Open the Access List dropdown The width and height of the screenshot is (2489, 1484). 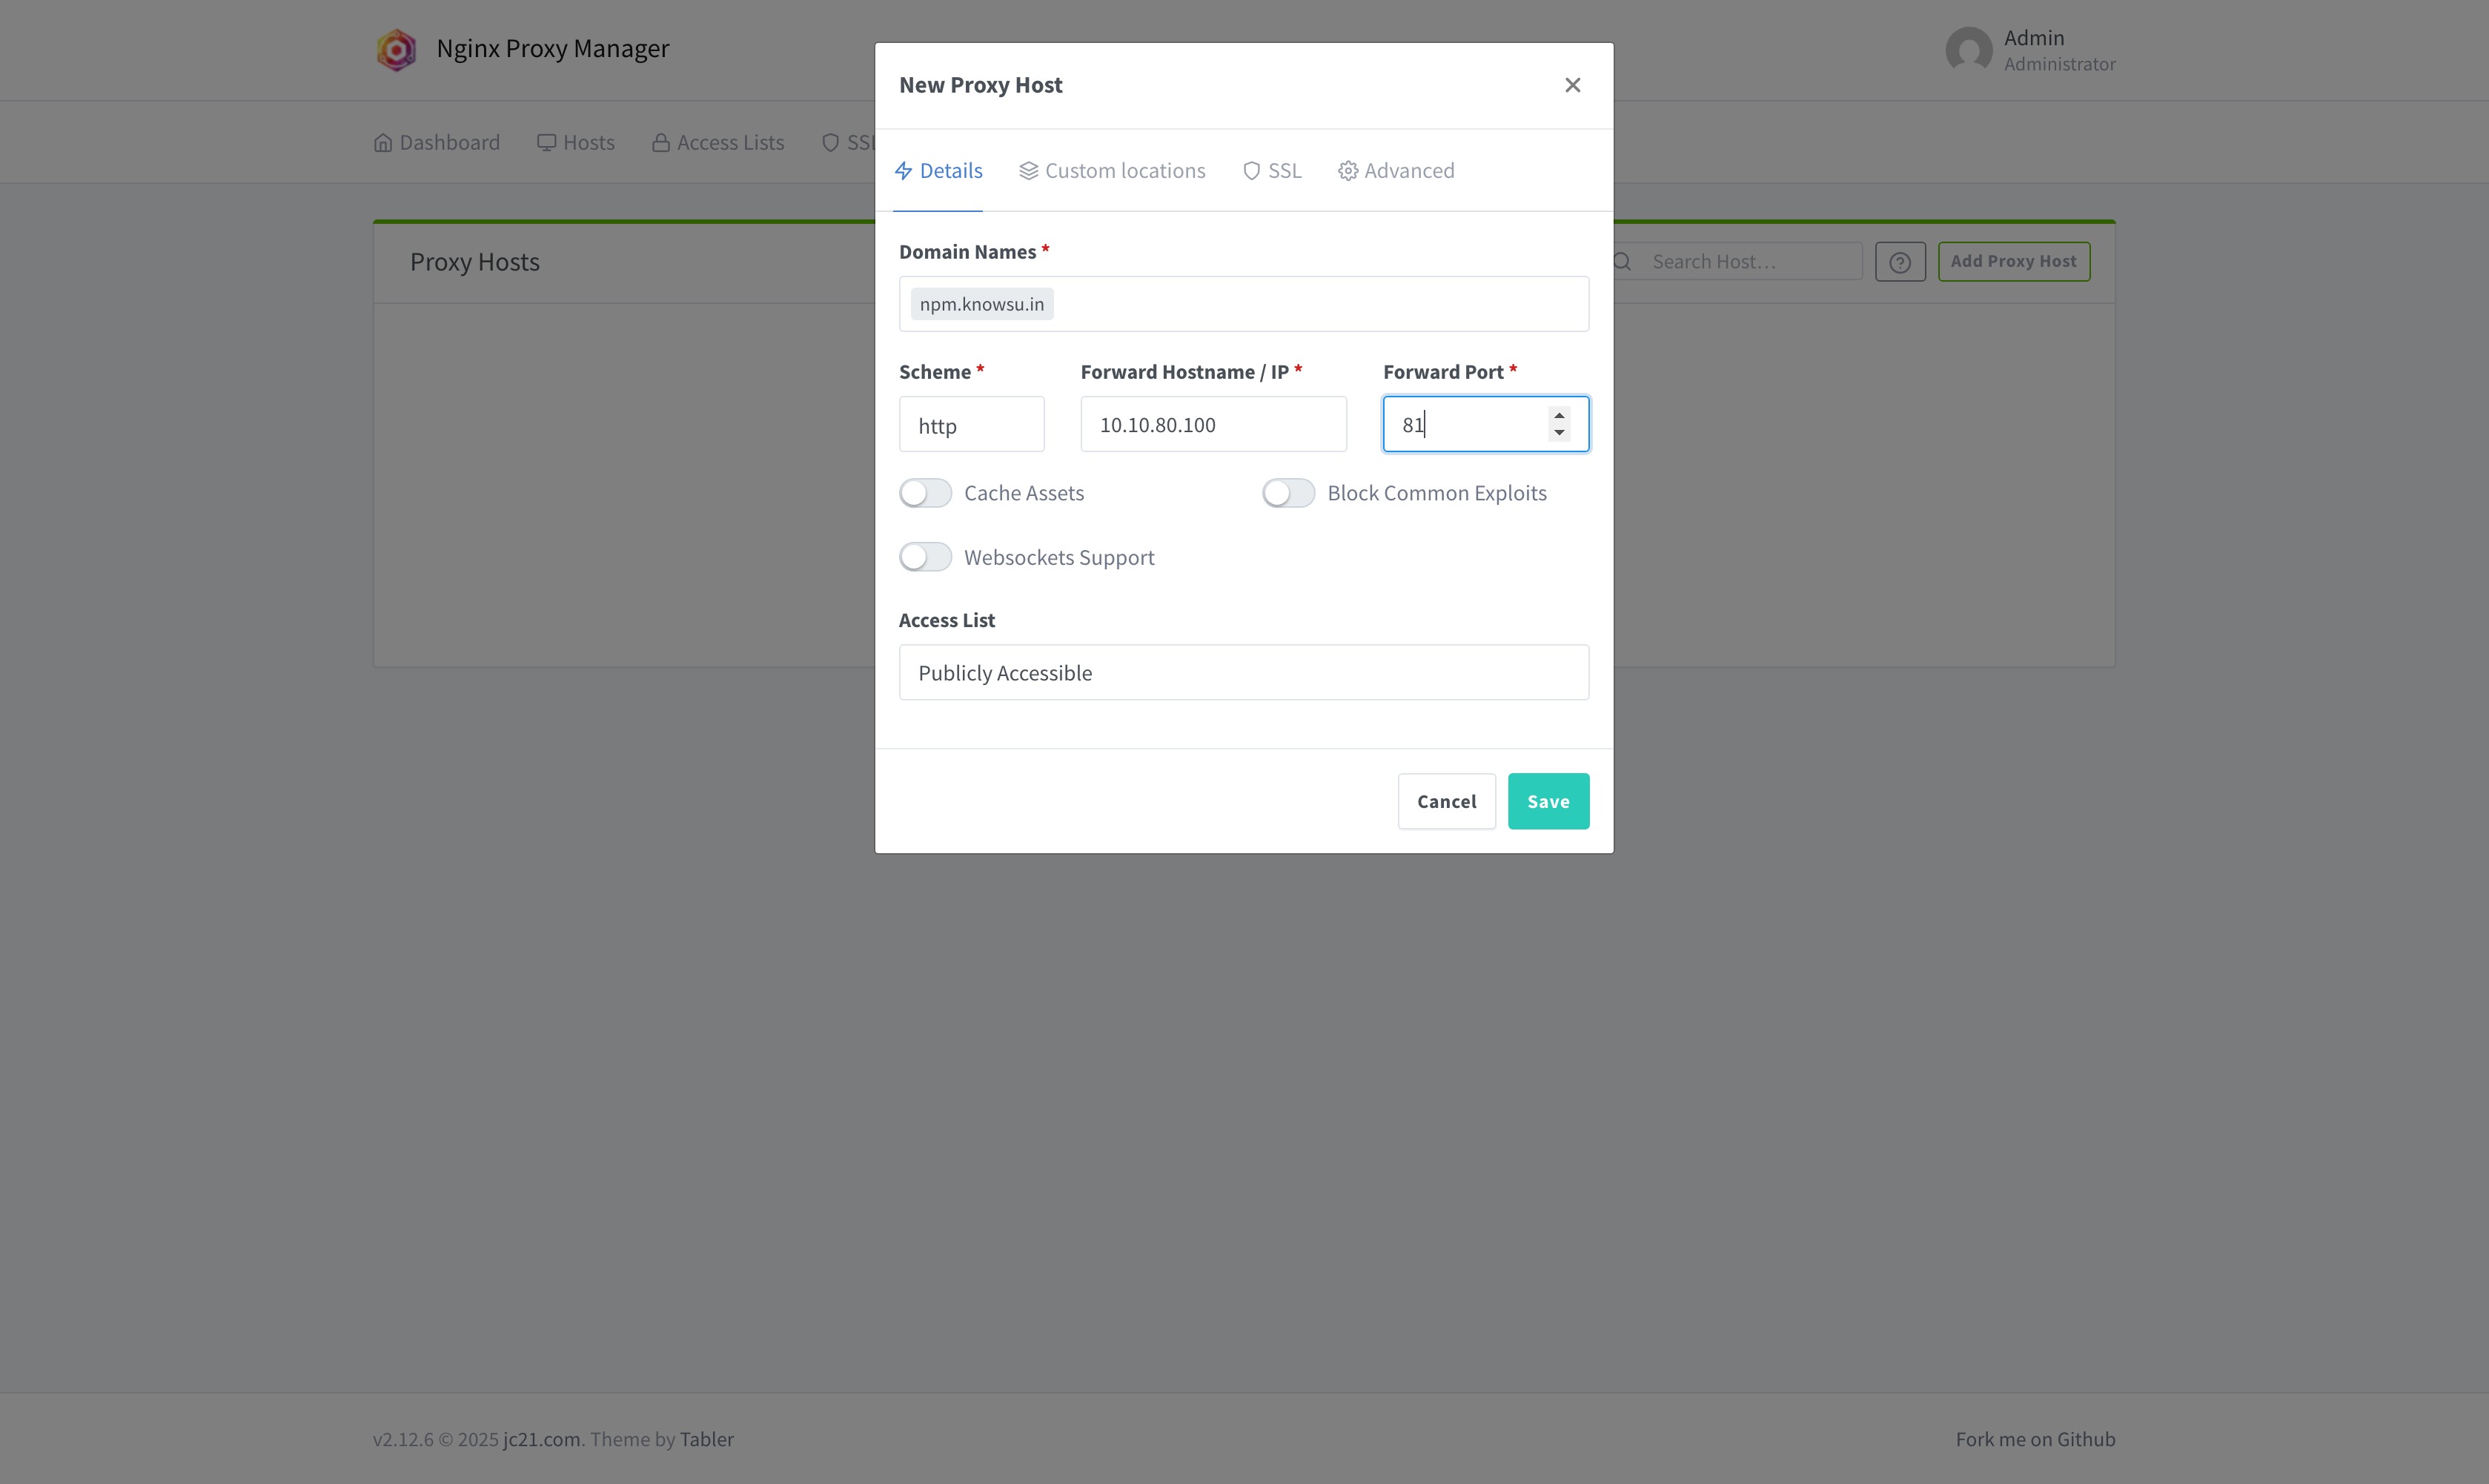[x=1243, y=673]
